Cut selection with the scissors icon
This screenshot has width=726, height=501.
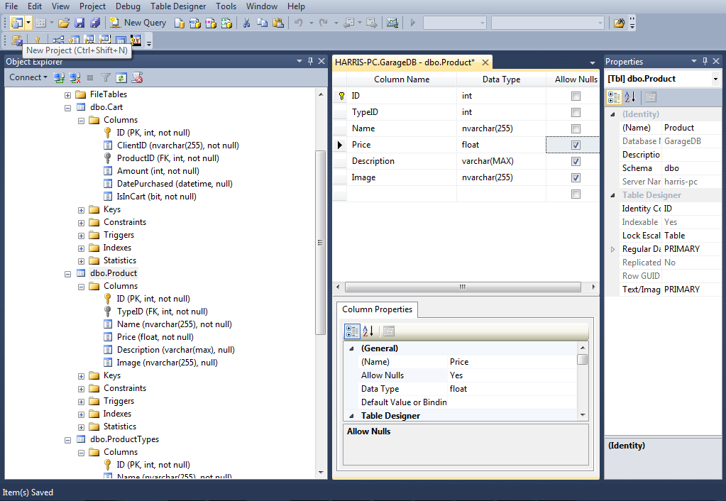click(x=246, y=23)
